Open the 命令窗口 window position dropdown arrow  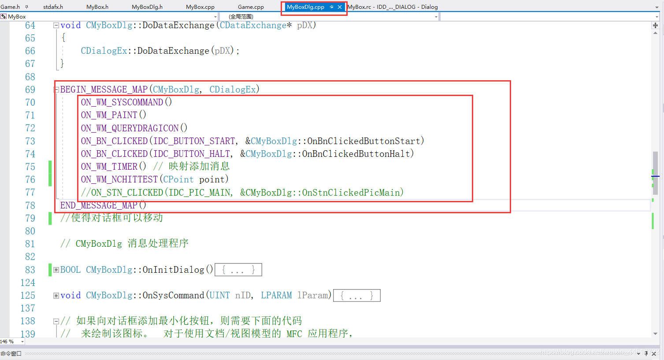point(638,353)
